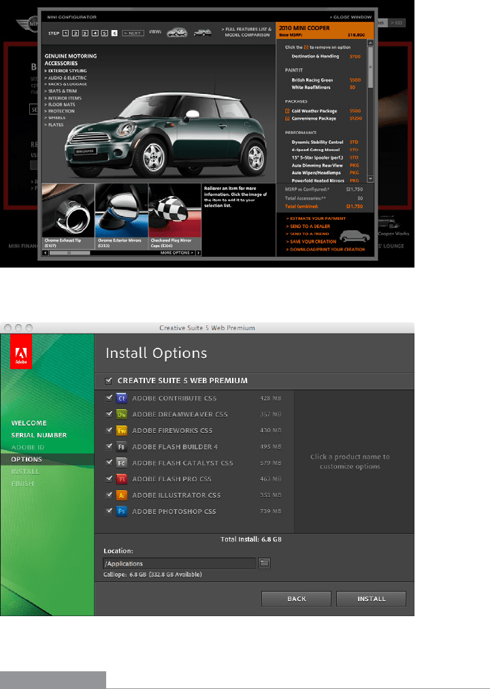Click the accessories horizontal scrollbar thumb
490x689 pixels.
point(69,253)
